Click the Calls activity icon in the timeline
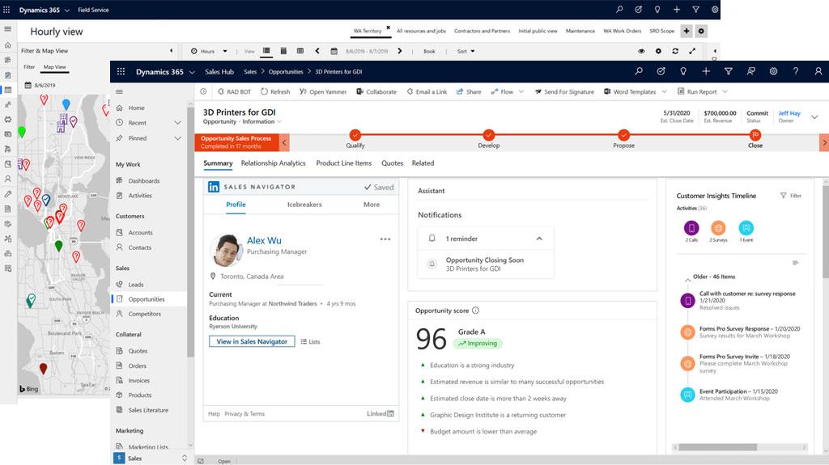The image size is (829, 465). click(x=691, y=228)
